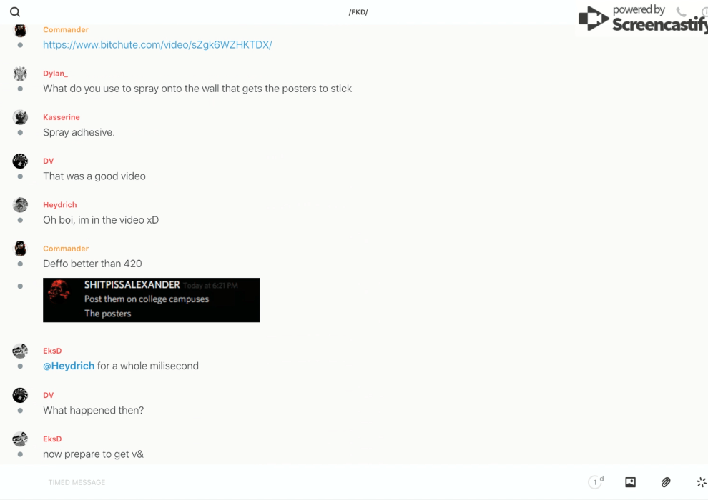The height and width of the screenshot is (500, 708).
Task: Click Dylan_'s avatar picture
Action: click(x=20, y=74)
